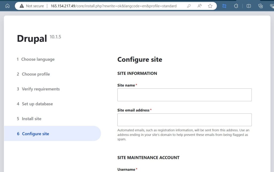Click the Drupal 10.1.5 heading
Viewport: 274px width, 172px height.
pos(32,38)
